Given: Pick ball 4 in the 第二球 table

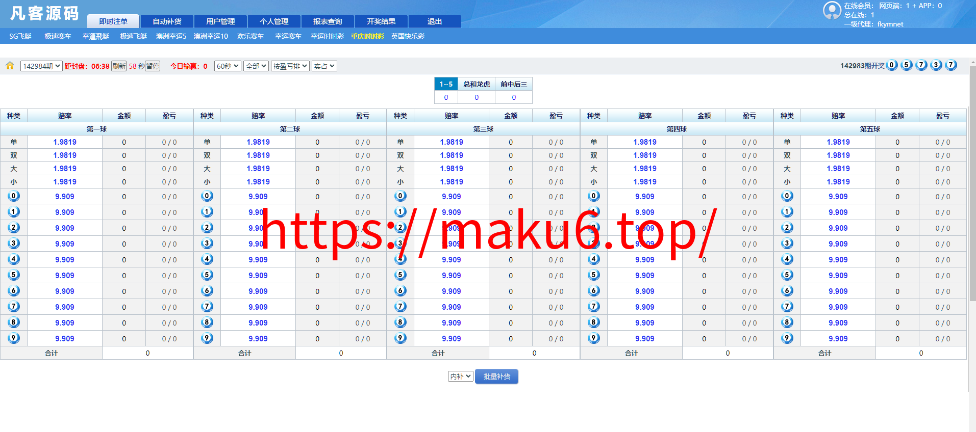Looking at the screenshot, I should tap(207, 259).
